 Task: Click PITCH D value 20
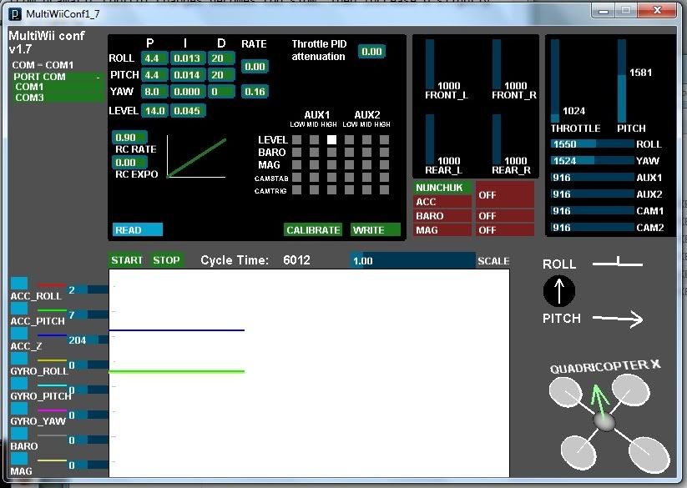tap(221, 75)
